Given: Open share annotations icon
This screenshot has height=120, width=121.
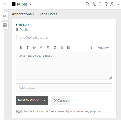Looking at the screenshot, I should [100, 4].
